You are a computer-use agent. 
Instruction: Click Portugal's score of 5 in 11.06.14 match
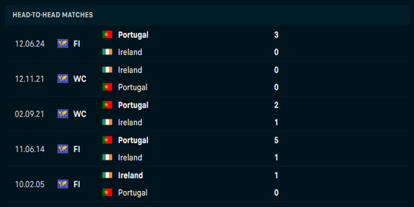[276, 140]
